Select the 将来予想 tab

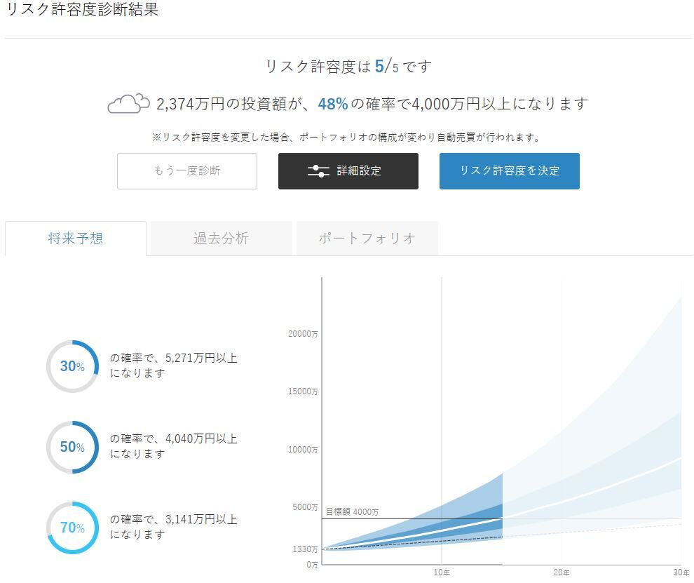pyautogui.click(x=76, y=239)
